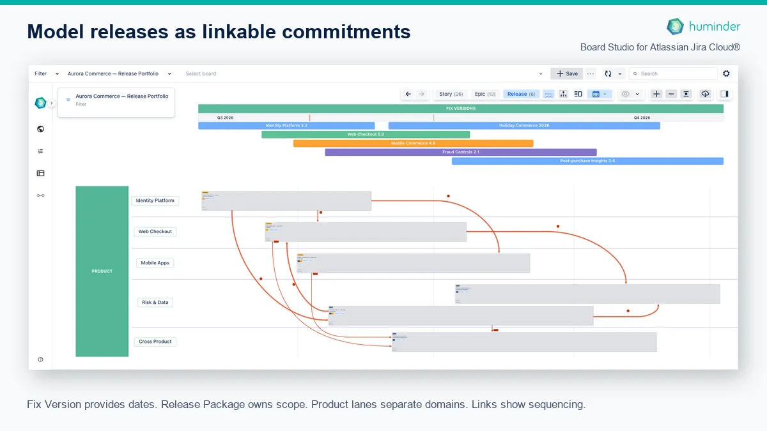This screenshot has width=767, height=431.
Task: Toggle the eye visibility icon
Action: tap(625, 94)
